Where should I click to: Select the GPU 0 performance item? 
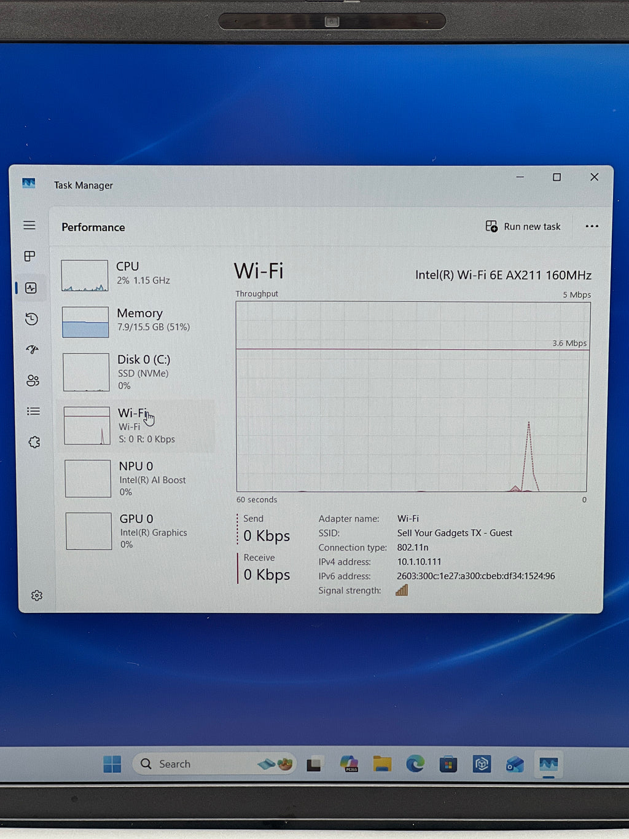[139, 531]
